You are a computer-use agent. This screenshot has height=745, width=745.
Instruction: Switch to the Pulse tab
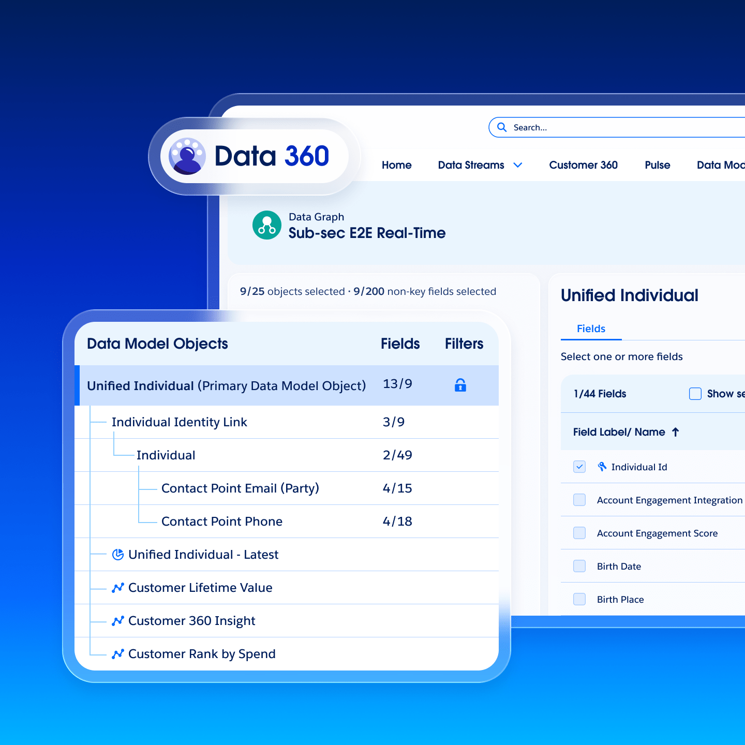pos(658,165)
